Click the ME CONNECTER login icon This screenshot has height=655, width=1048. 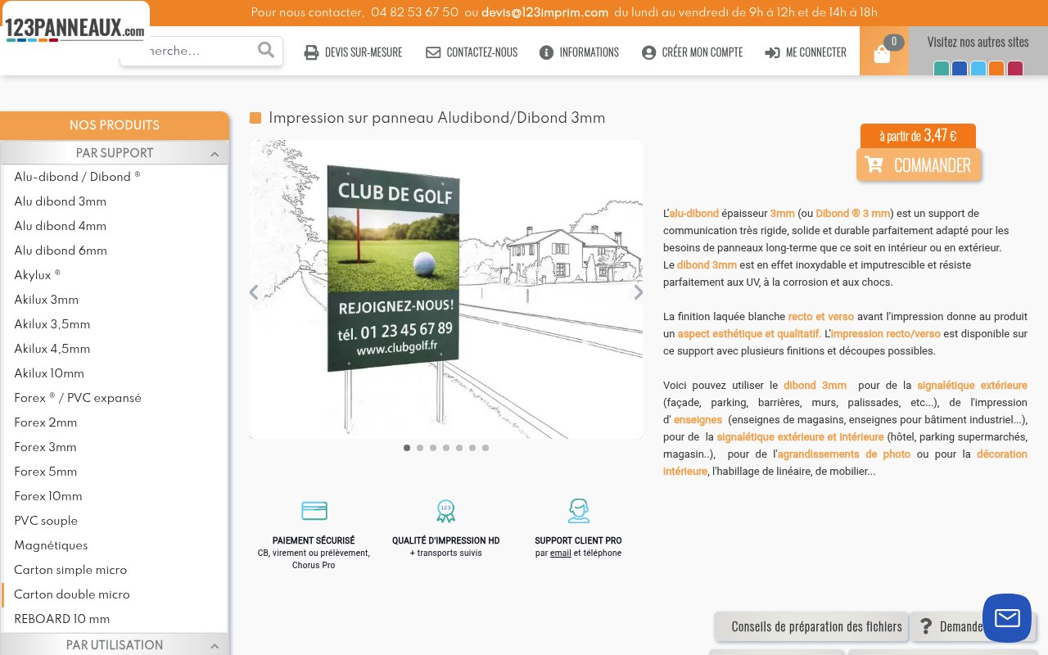click(770, 52)
